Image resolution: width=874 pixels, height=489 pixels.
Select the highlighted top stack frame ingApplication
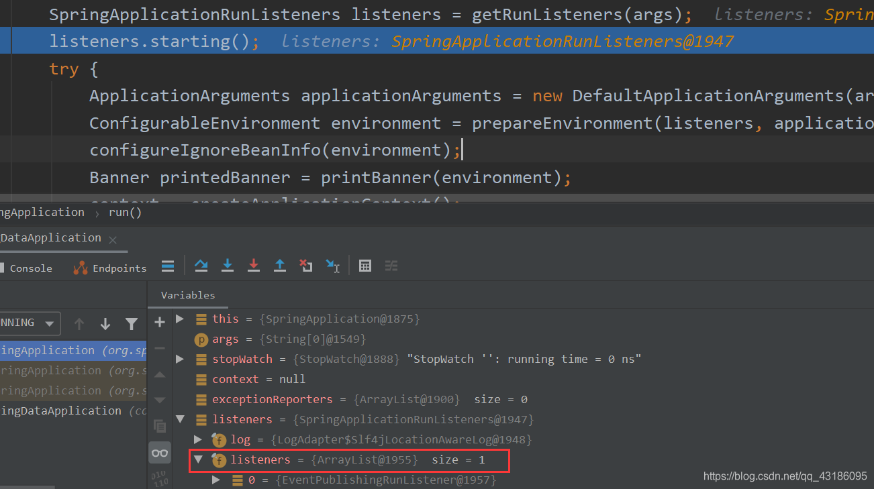(x=73, y=350)
